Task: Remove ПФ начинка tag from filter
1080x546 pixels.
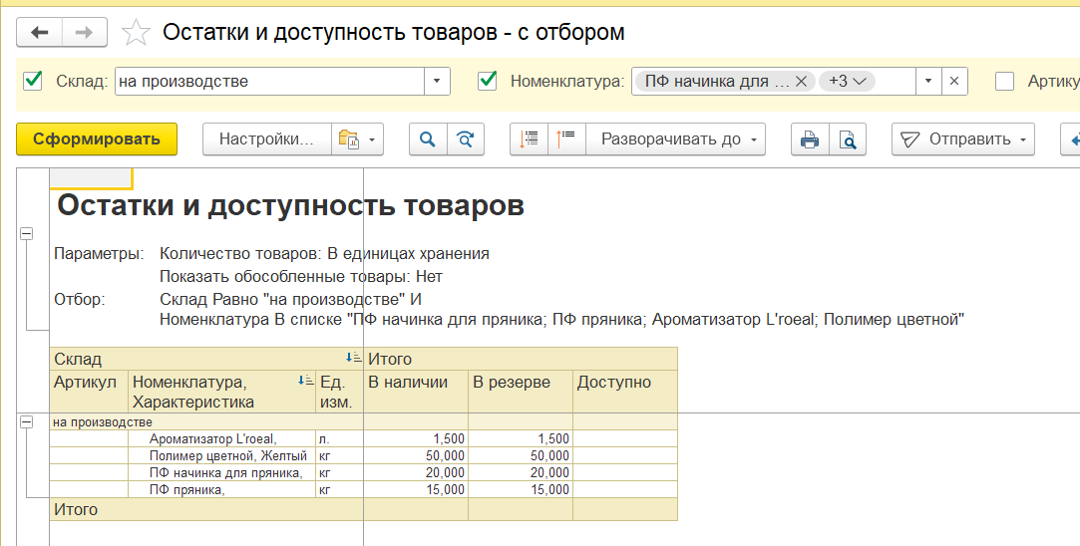Action: 801,81
